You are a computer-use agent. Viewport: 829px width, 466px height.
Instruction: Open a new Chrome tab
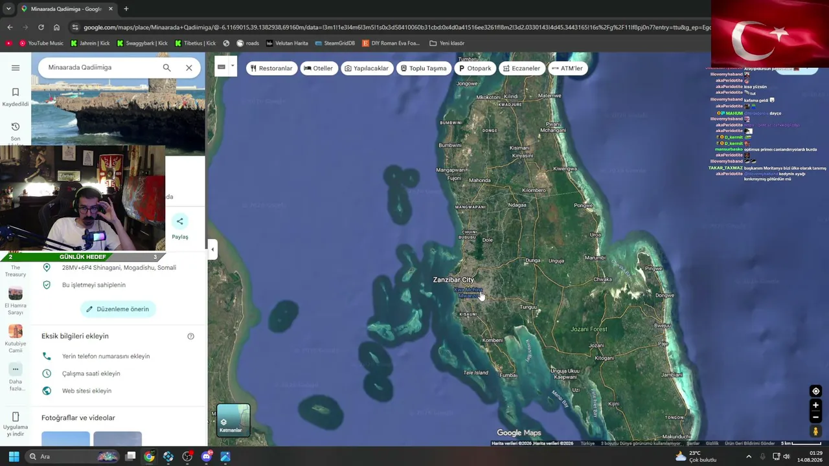click(126, 9)
